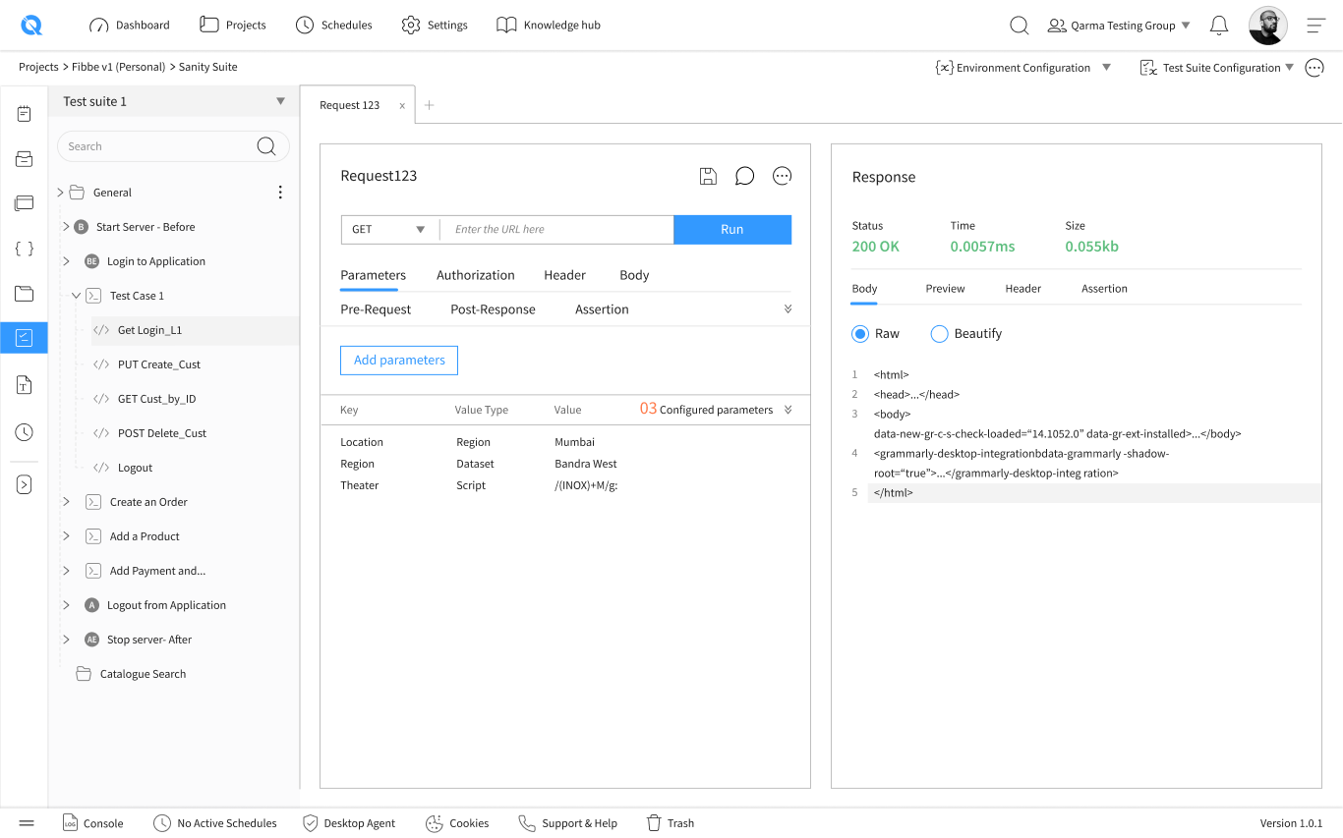The width and height of the screenshot is (1343, 838).
Task: Select the Beautify radio button
Action: click(939, 334)
